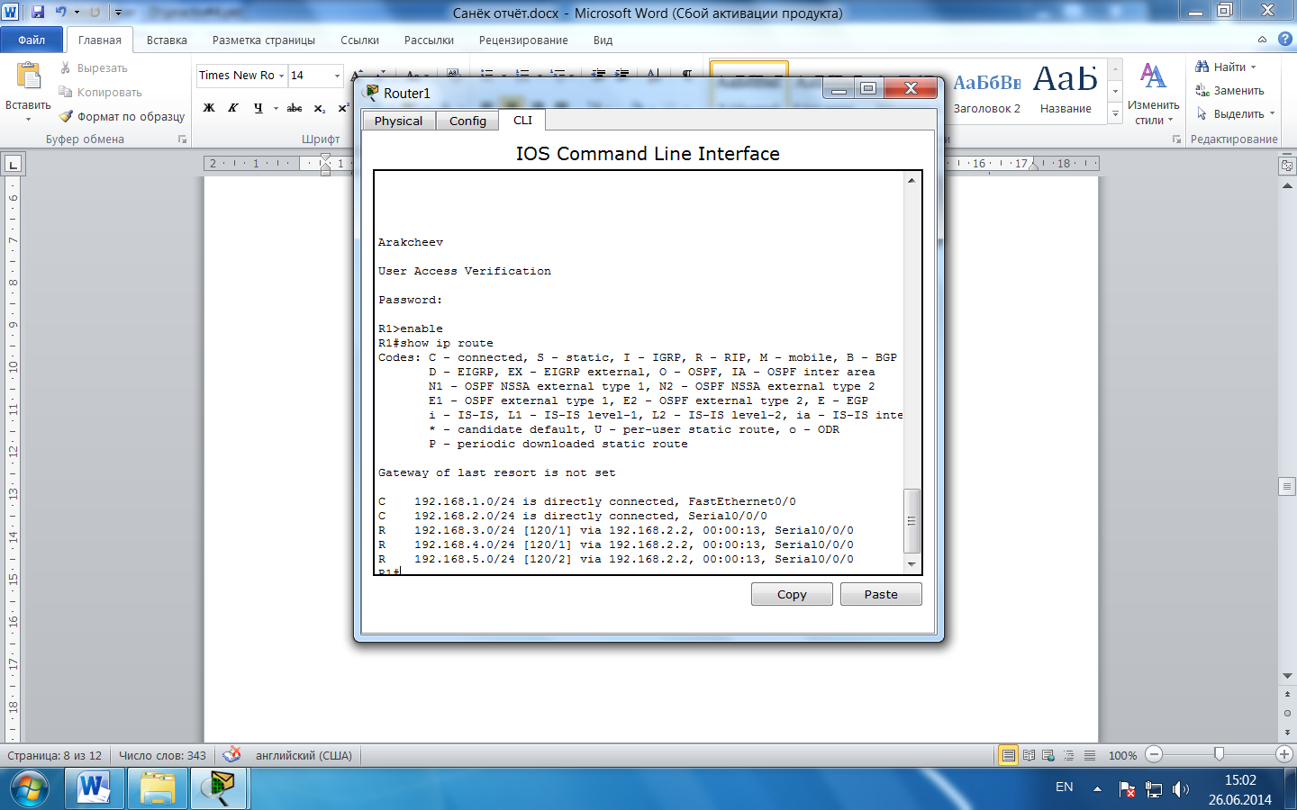
Task: Customize the Quick Access Toolbar dropdown
Action: [118, 13]
